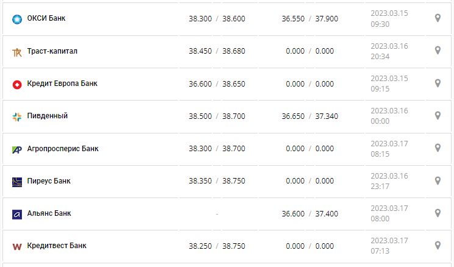The image size is (454, 267).
Task: Click the Альянс Банк logo icon
Action: coord(17,214)
